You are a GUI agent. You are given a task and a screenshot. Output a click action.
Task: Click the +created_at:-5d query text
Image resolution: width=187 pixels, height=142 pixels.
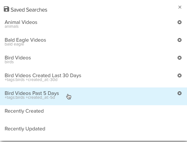pos(40,97)
